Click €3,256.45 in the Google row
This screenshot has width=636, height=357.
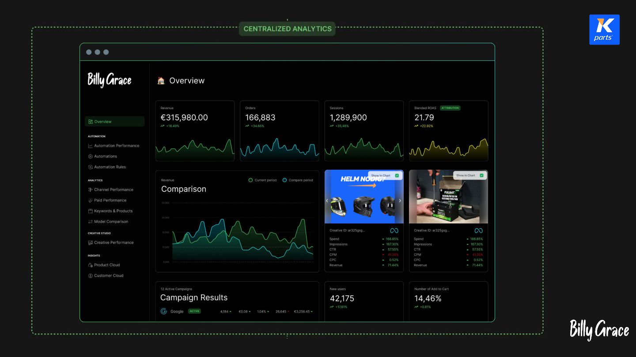tap(302, 312)
